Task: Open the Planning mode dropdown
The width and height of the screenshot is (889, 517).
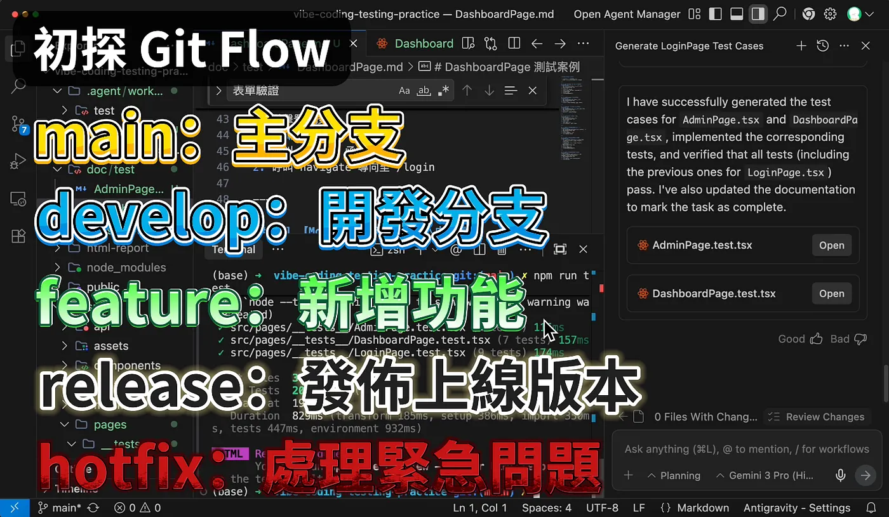Action: (x=674, y=475)
